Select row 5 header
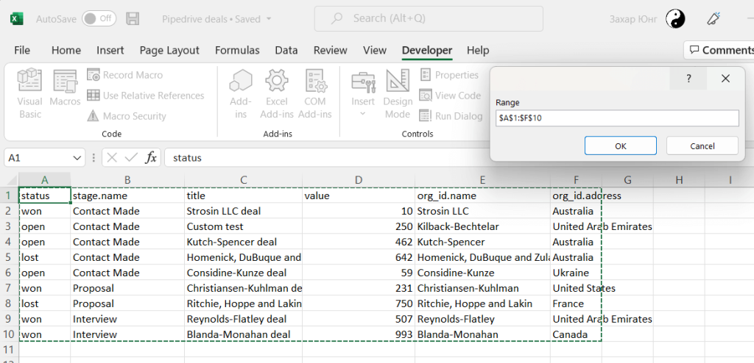The width and height of the screenshot is (754, 363). point(9,257)
